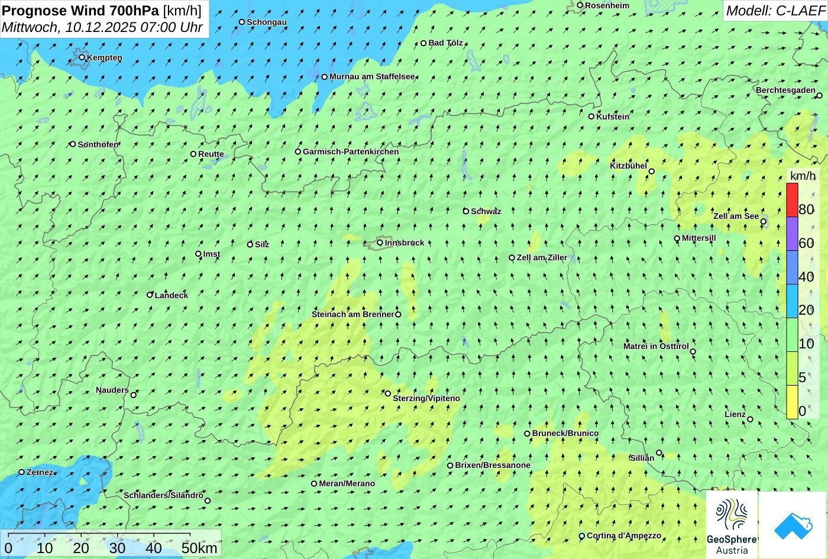Click the GeoSphere Austria logo
This screenshot has height=559, width=828.
[x=732, y=525]
